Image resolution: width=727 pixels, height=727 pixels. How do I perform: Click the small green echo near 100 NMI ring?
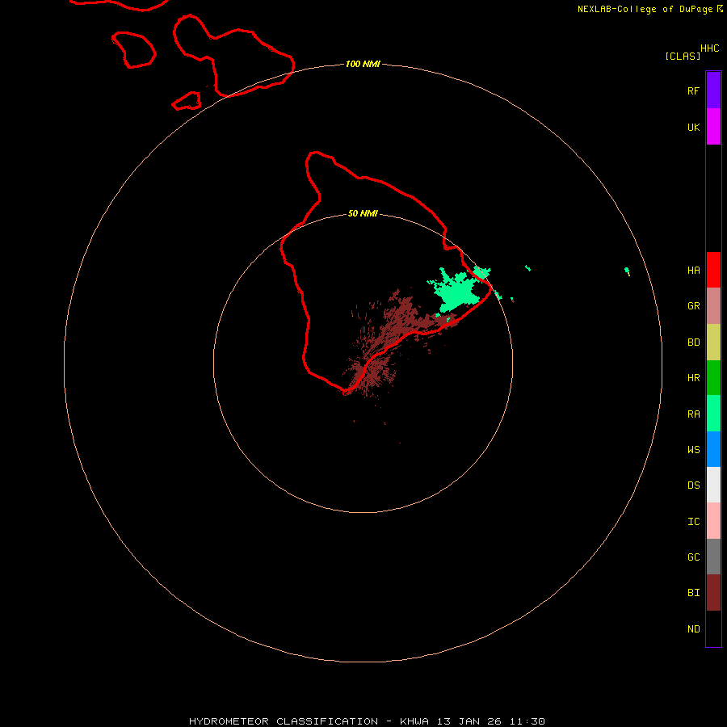[x=628, y=271]
